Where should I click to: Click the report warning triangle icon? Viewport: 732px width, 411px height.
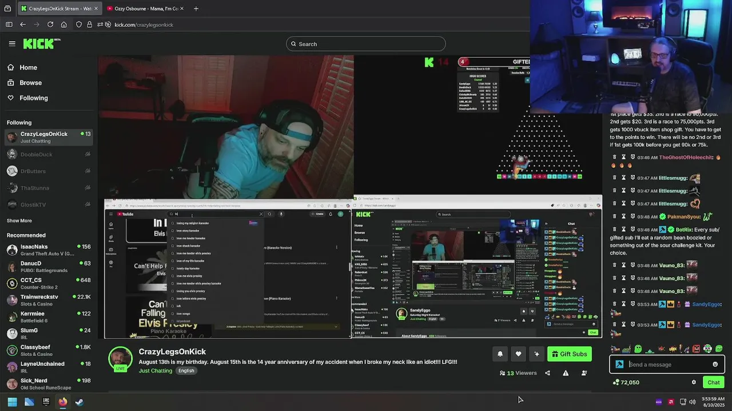point(566,373)
